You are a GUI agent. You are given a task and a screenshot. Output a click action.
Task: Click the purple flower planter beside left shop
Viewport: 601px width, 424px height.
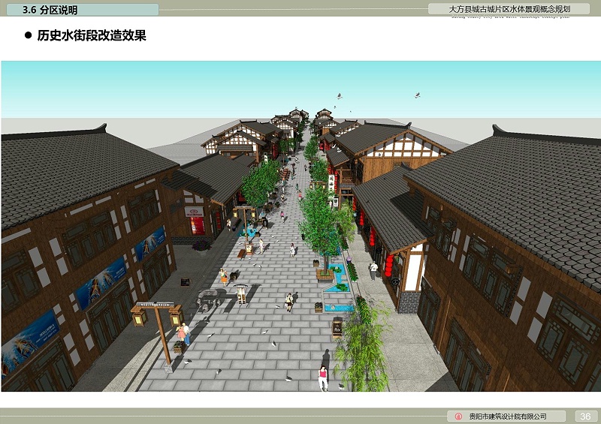[201, 244]
